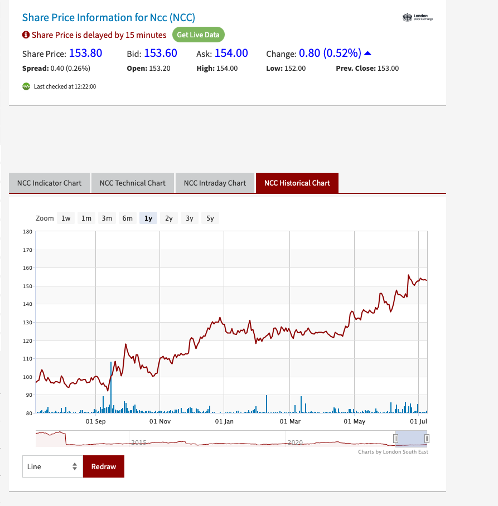Open the Line chart type dropdown
Screen dimensions: 498x506
(x=52, y=466)
